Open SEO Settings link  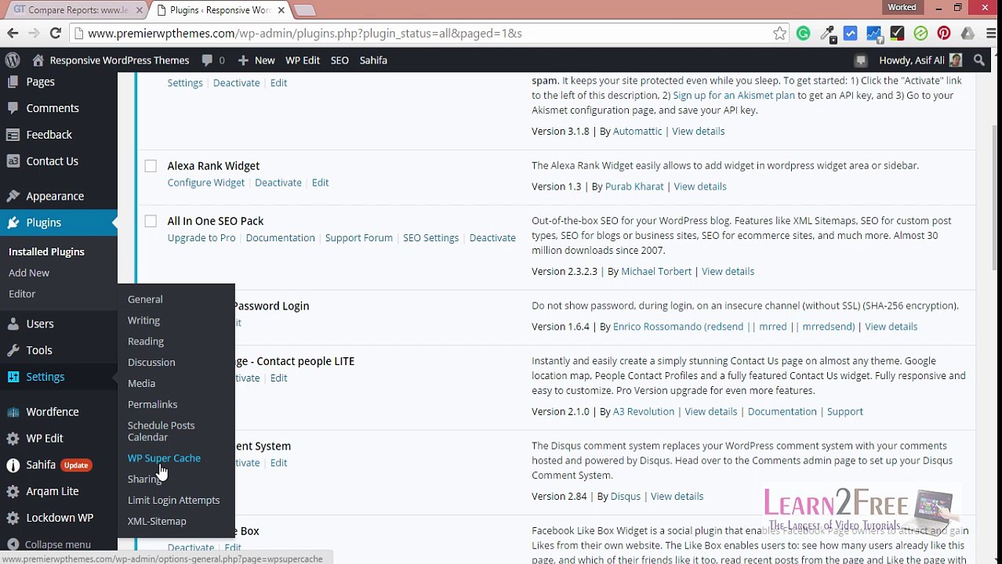(x=430, y=238)
